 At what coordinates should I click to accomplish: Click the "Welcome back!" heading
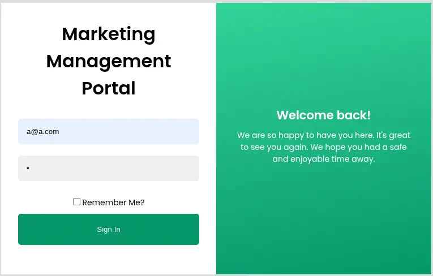click(323, 115)
